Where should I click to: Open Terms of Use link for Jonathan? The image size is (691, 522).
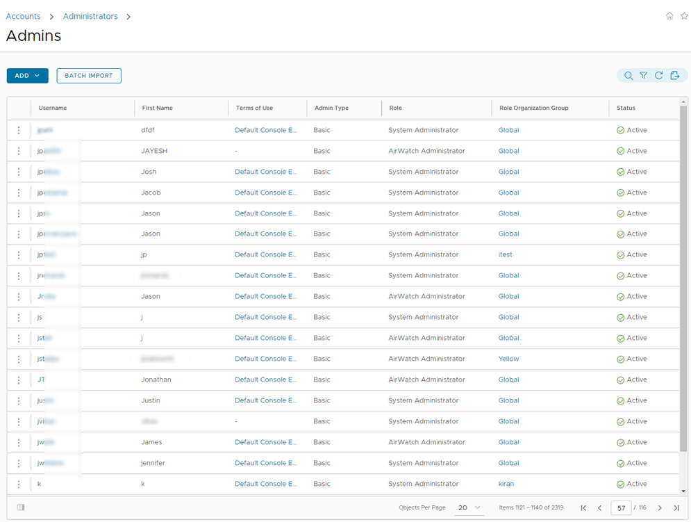pyautogui.click(x=266, y=380)
